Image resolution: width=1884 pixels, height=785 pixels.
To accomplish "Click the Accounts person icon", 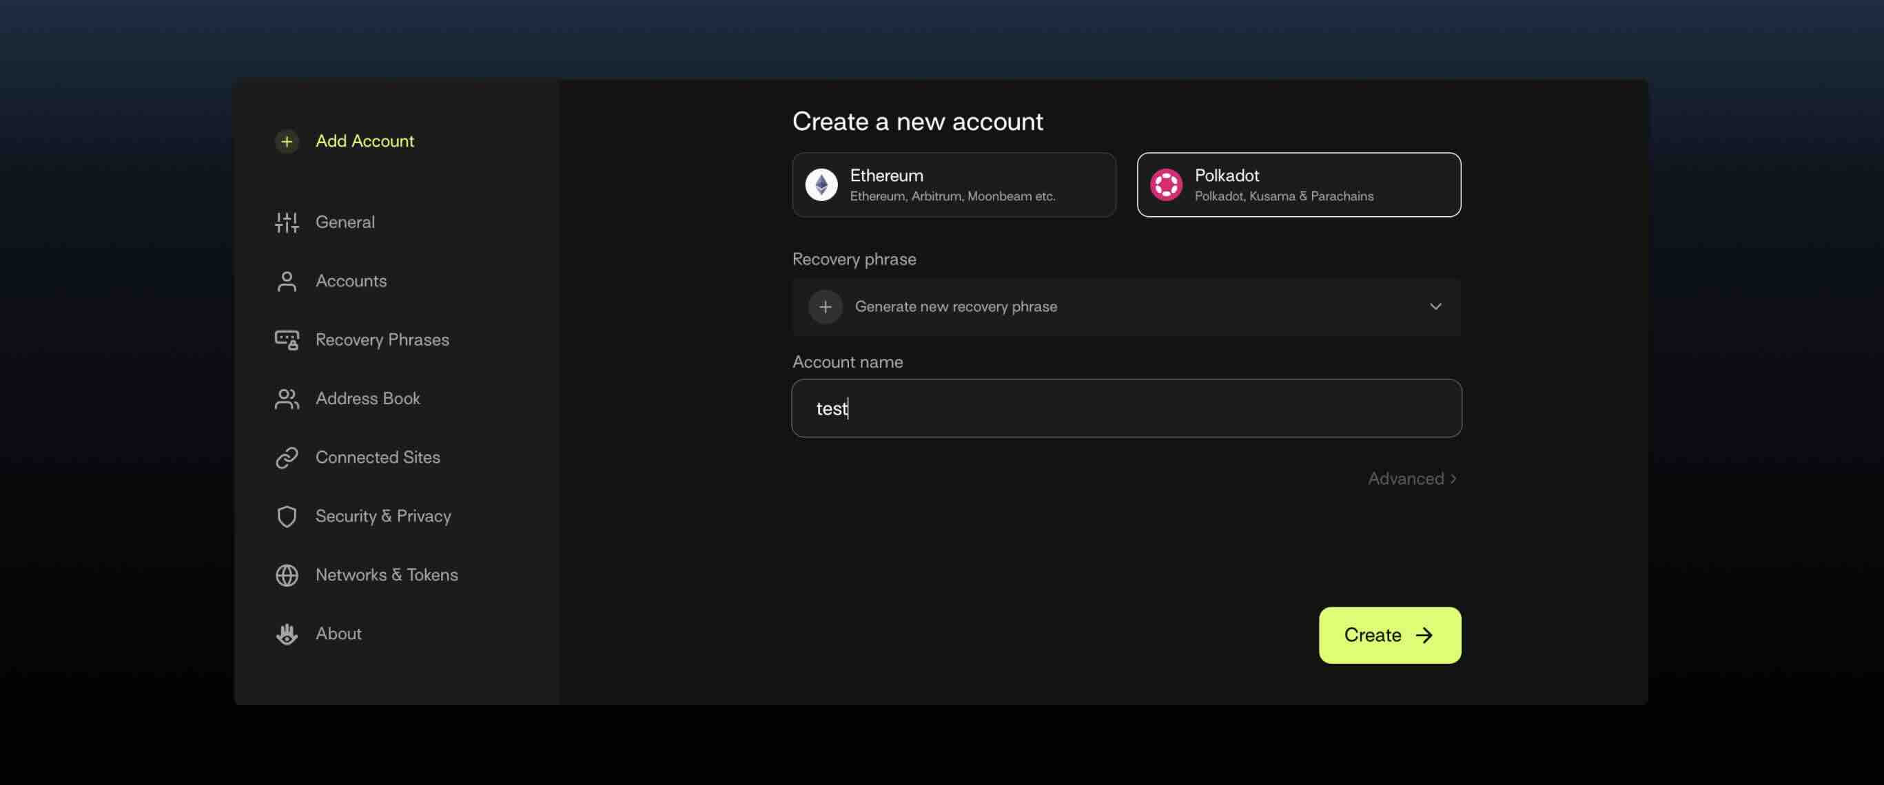I will pyautogui.click(x=287, y=282).
